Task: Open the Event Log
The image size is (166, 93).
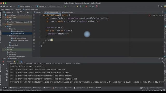Action: pyautogui.click(x=144, y=88)
